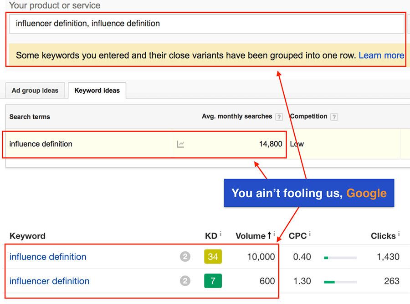Click the help icon beside Avg. monthly searches
The height and width of the screenshot is (304, 410).
pyautogui.click(x=279, y=117)
